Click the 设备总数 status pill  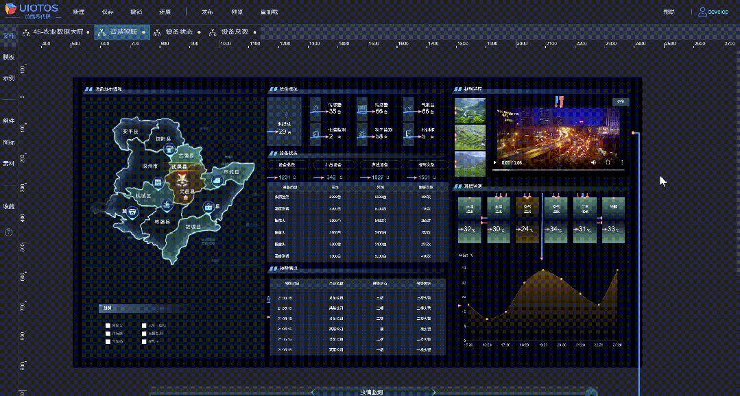click(x=288, y=164)
